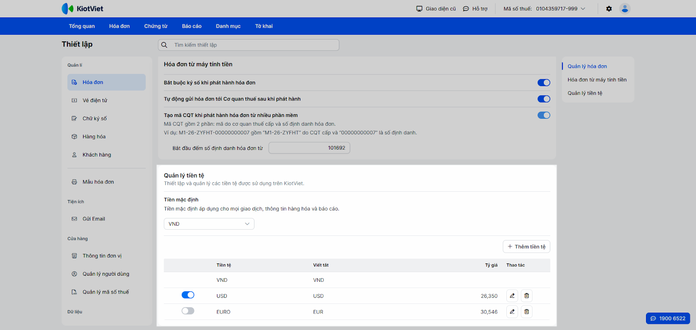Click the Gửi Email envelope icon
Screen dimensions: 696x330
click(74, 219)
